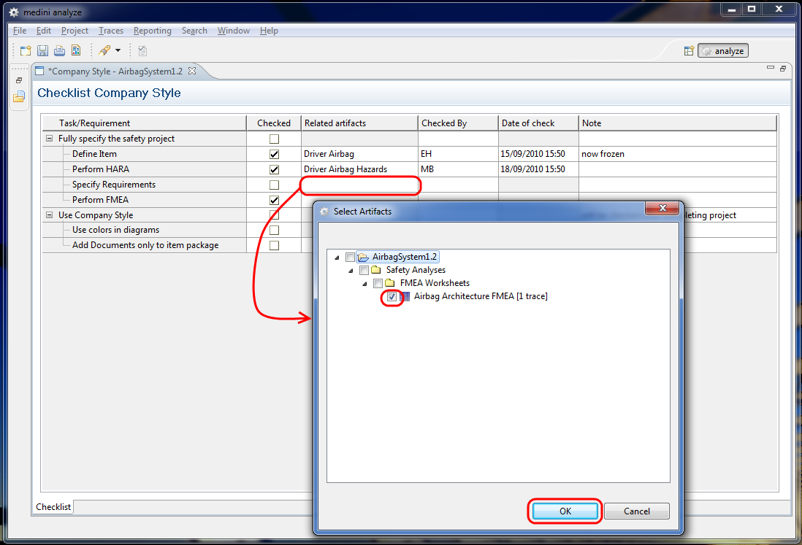
Task: Click the date '18/09/2010 15:50' cell
Action: (x=538, y=169)
